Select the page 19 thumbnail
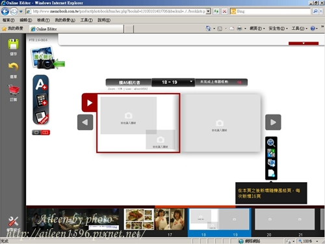The image size is (325, 244). point(234,219)
